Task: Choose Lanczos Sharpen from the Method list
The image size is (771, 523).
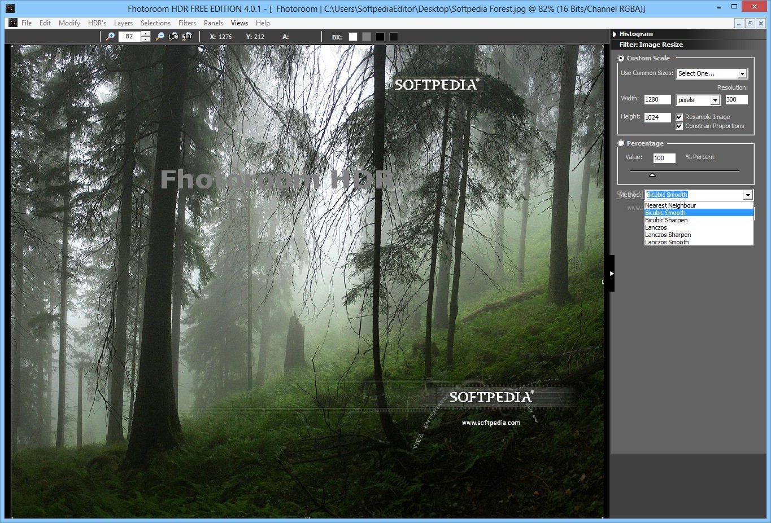Action: tap(699, 235)
